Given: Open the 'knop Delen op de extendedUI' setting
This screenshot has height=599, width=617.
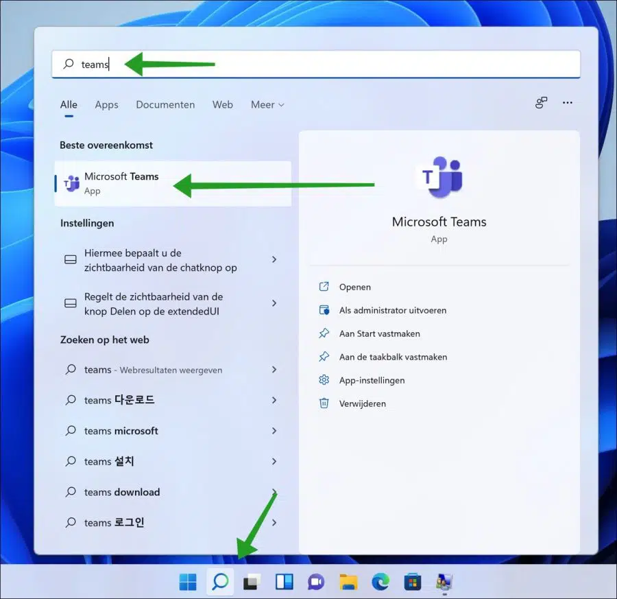Looking at the screenshot, I should 173,304.
